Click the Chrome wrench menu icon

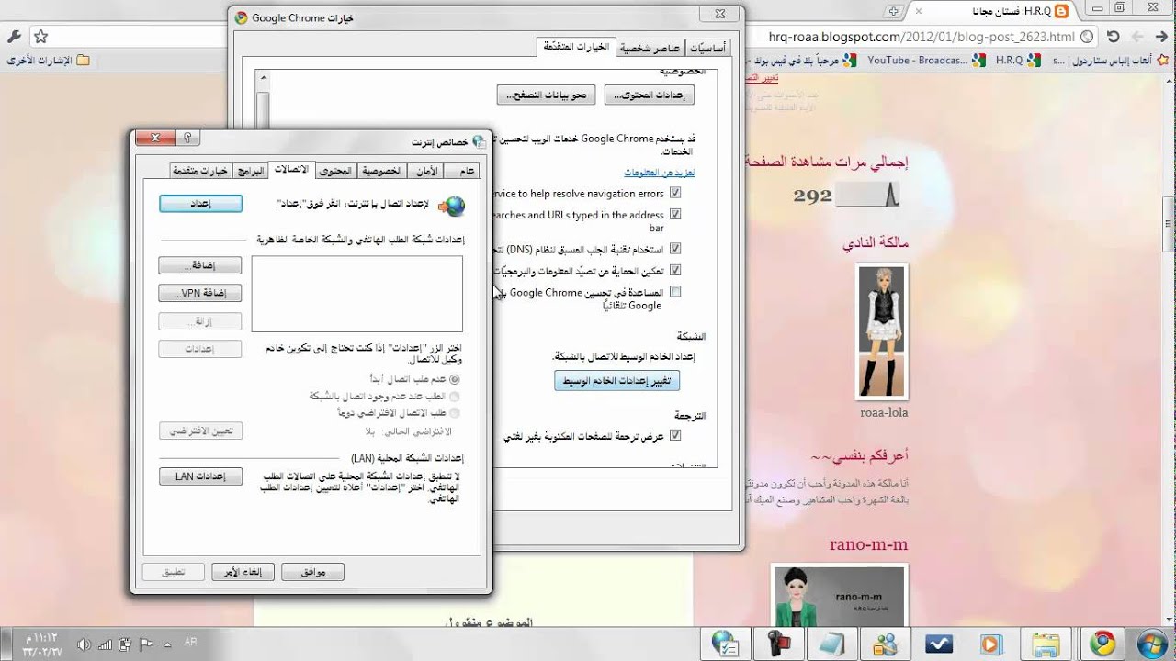(x=14, y=37)
